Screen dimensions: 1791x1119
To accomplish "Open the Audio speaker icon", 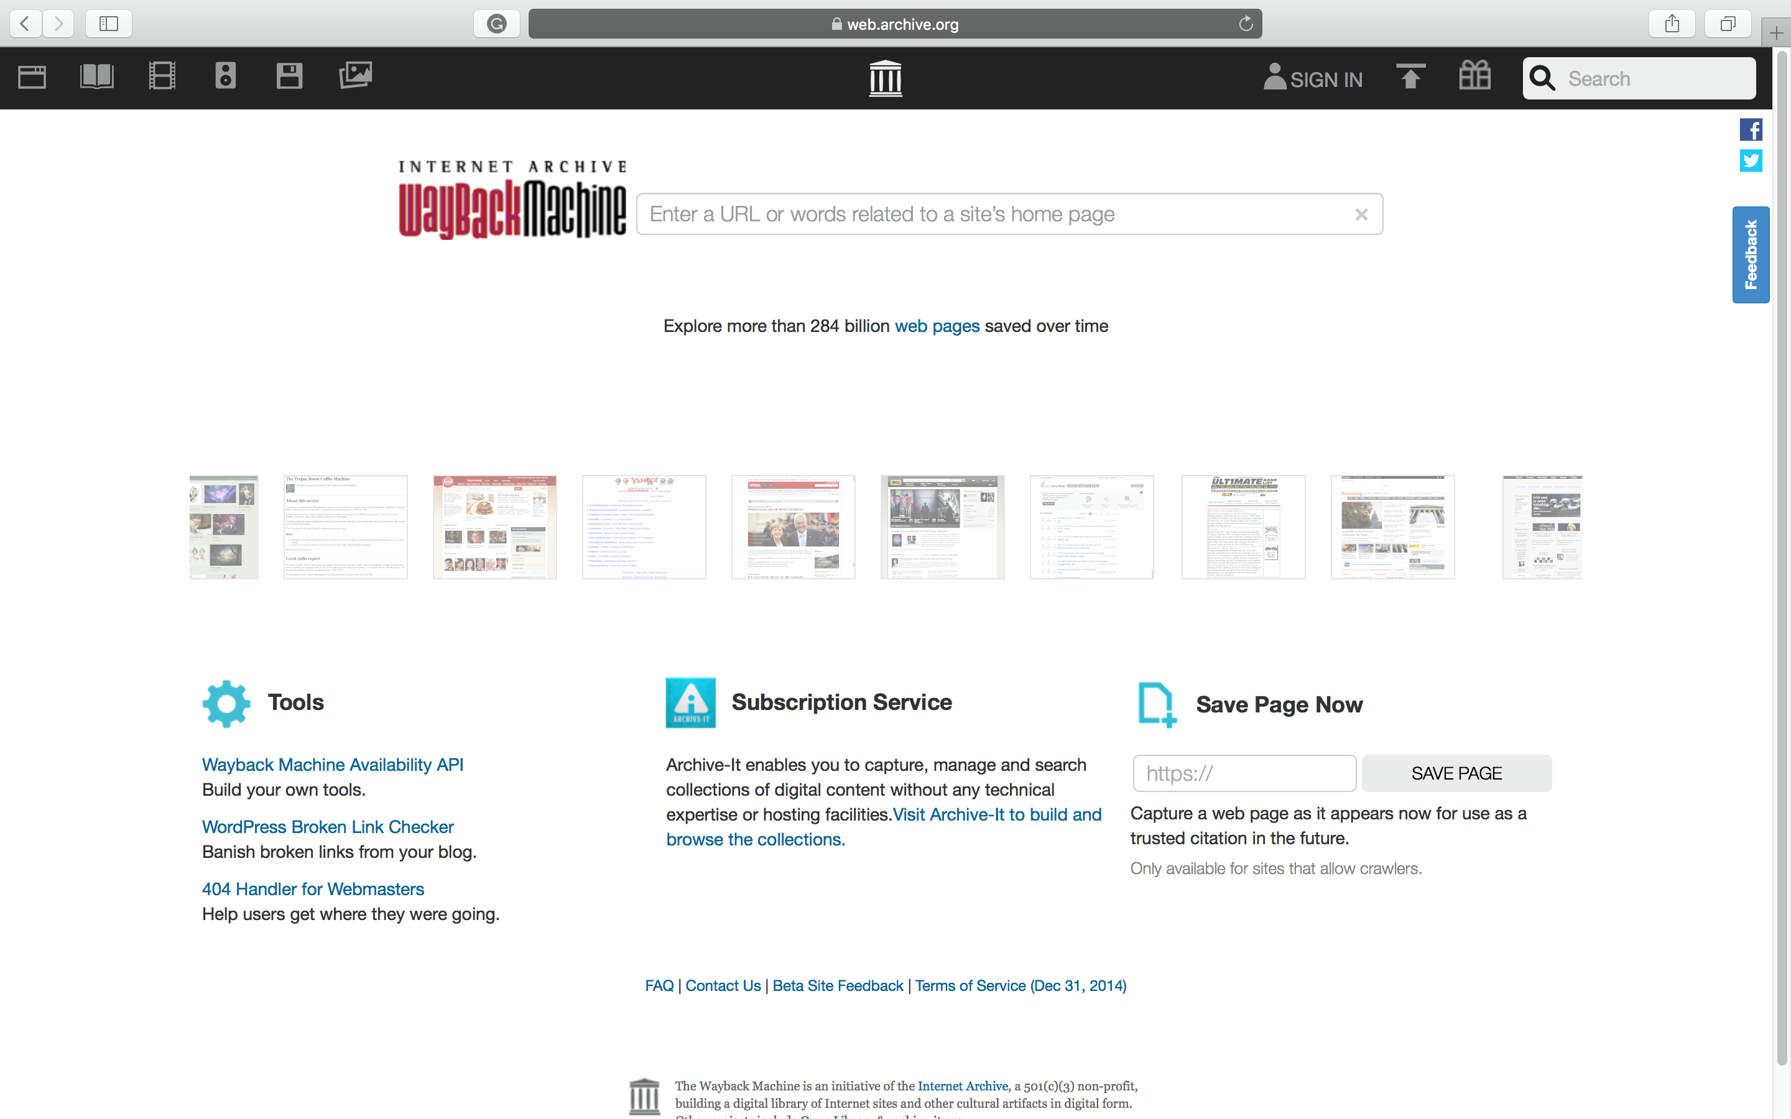I will click(x=226, y=76).
